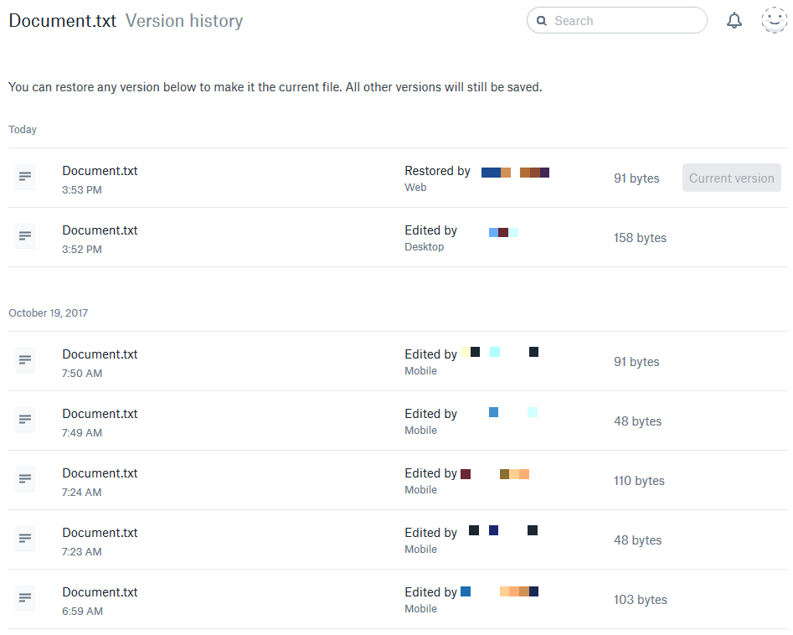Click the search magnifier icon
The height and width of the screenshot is (635, 793).
click(x=542, y=21)
